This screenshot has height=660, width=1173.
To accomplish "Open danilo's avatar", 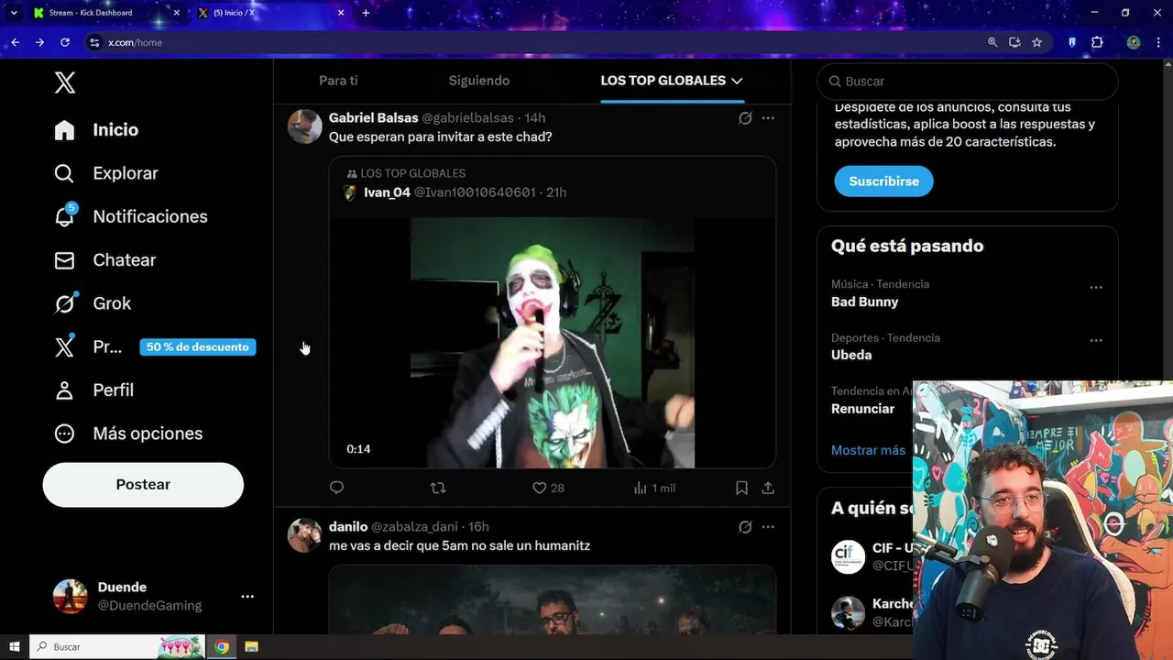I will [305, 535].
